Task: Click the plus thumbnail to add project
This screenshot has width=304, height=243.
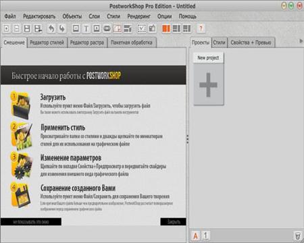Action: [x=209, y=84]
